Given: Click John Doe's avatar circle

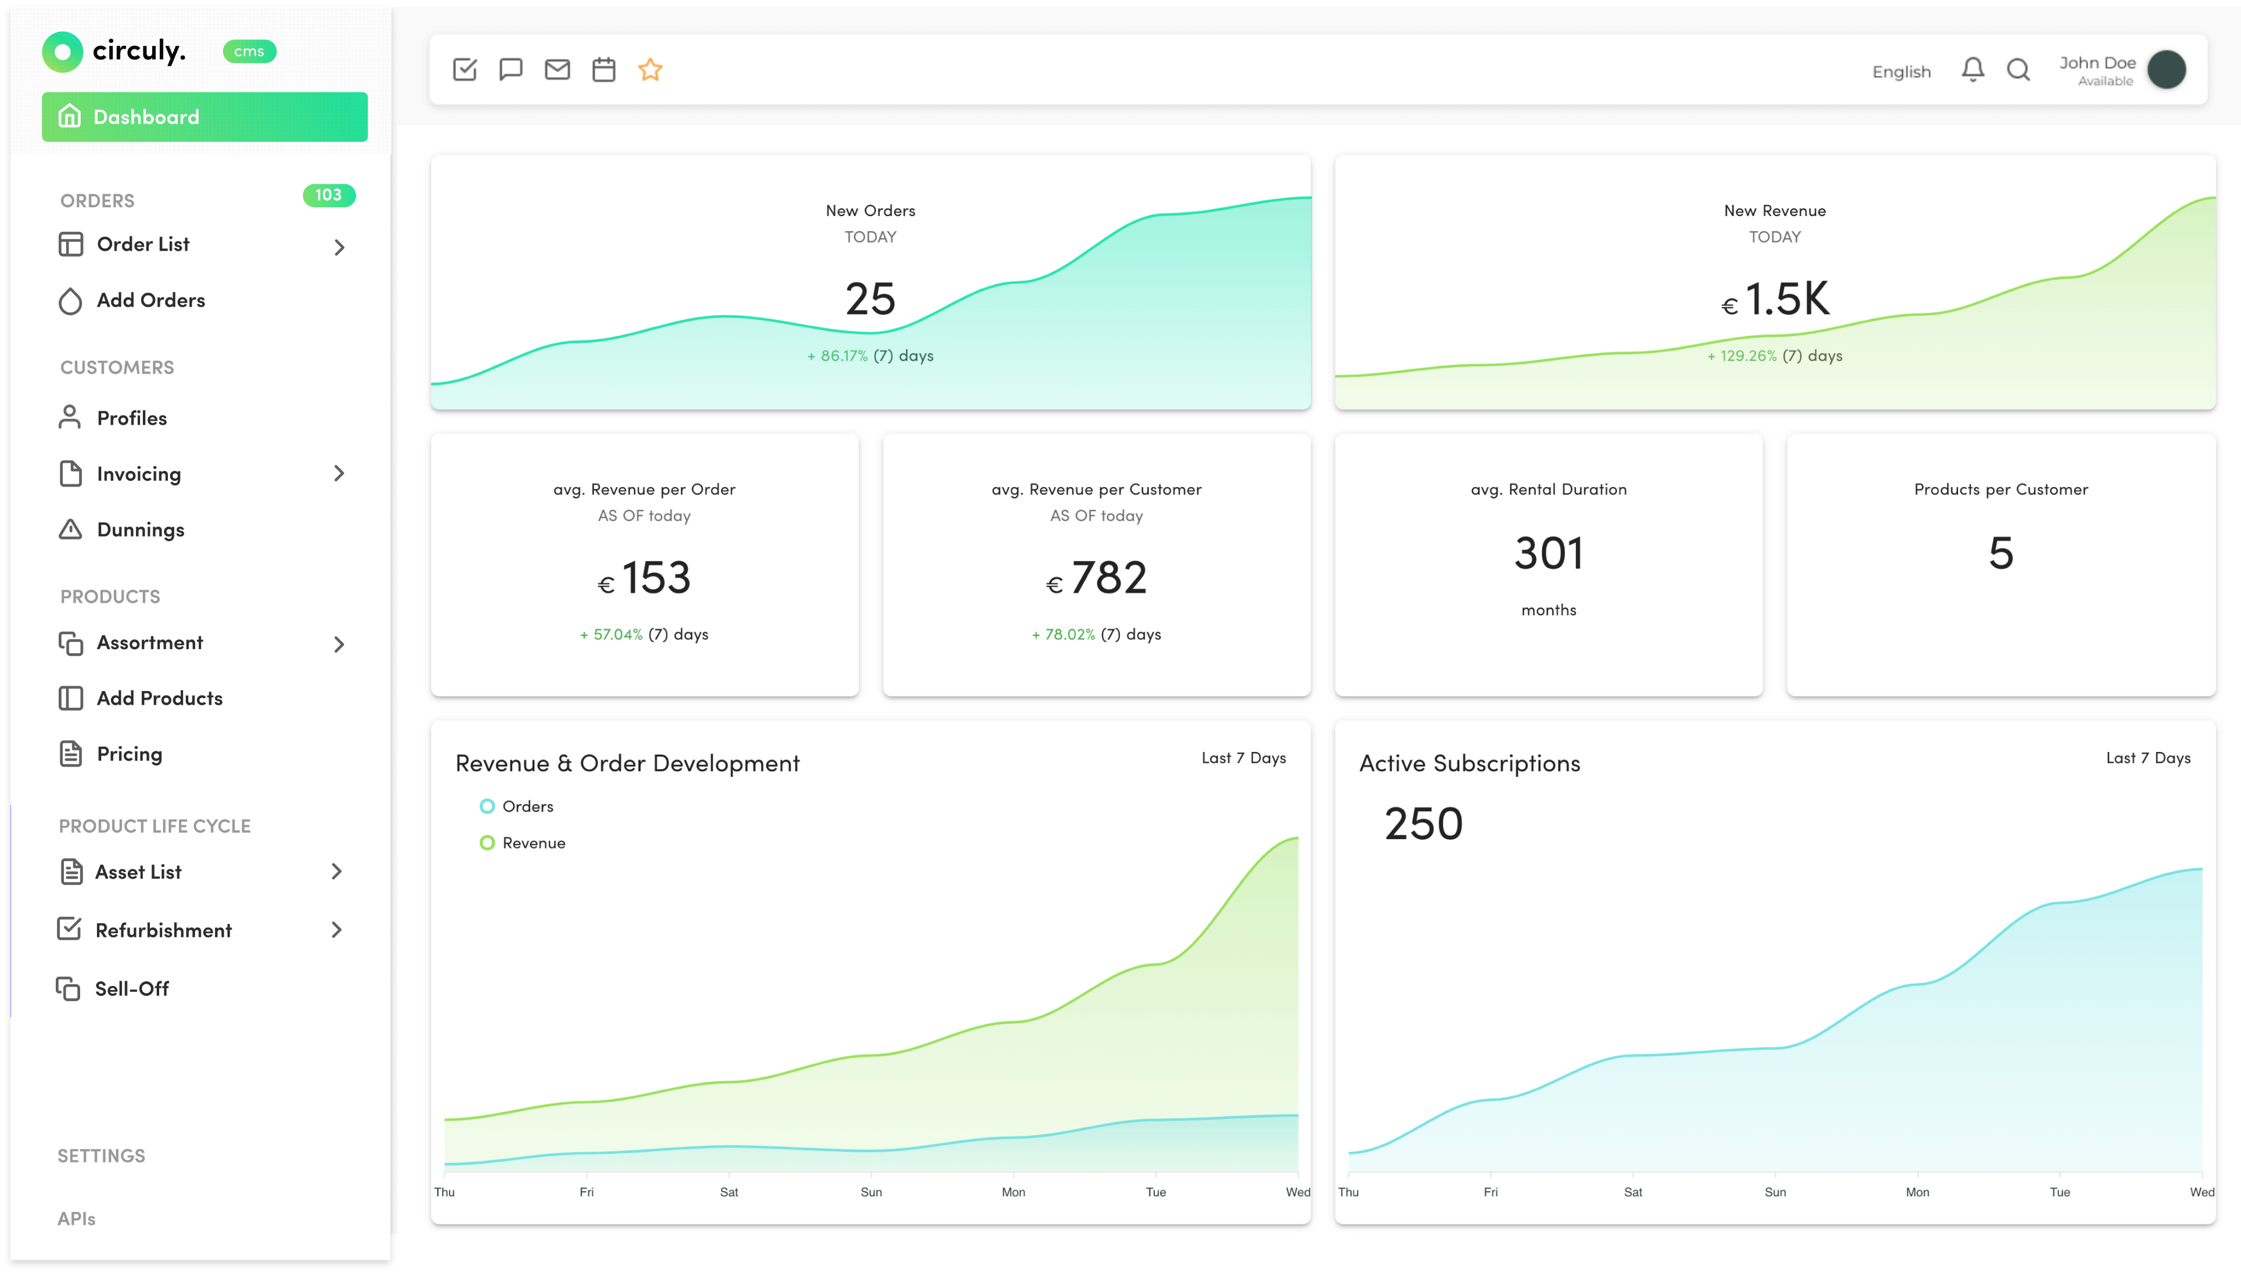Looking at the screenshot, I should (x=2167, y=69).
